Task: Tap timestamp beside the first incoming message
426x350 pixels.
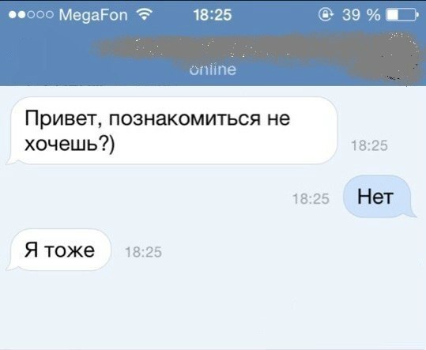Action: pyautogui.click(x=369, y=145)
